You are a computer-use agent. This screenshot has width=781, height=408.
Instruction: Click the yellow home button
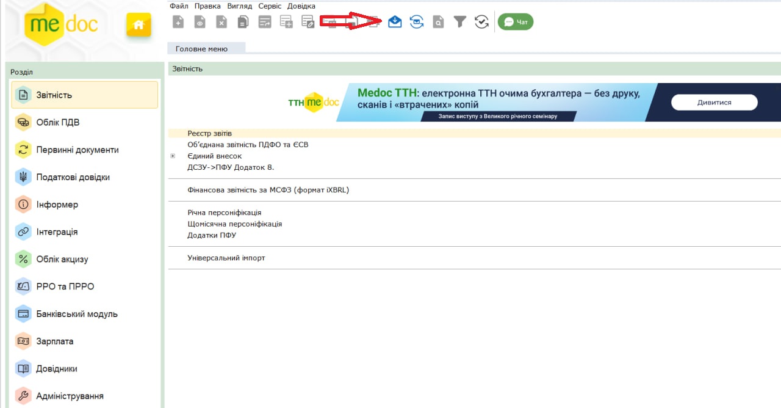139,25
